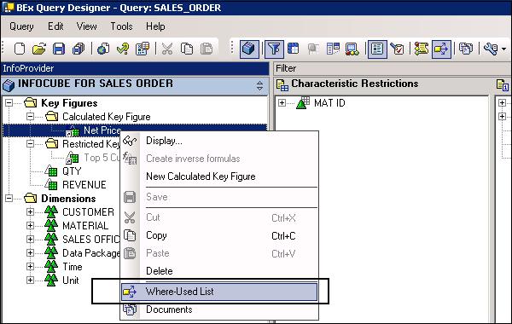Show the Rows/Columns grid icon
This screenshot has width=512, height=324.
coord(294,49)
